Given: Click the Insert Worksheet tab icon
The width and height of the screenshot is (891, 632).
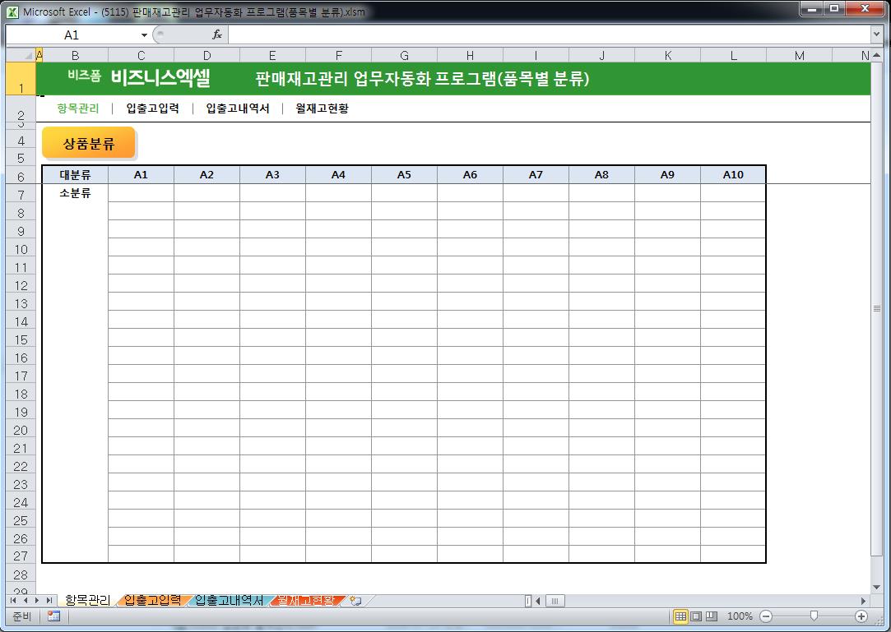Looking at the screenshot, I should click(355, 601).
